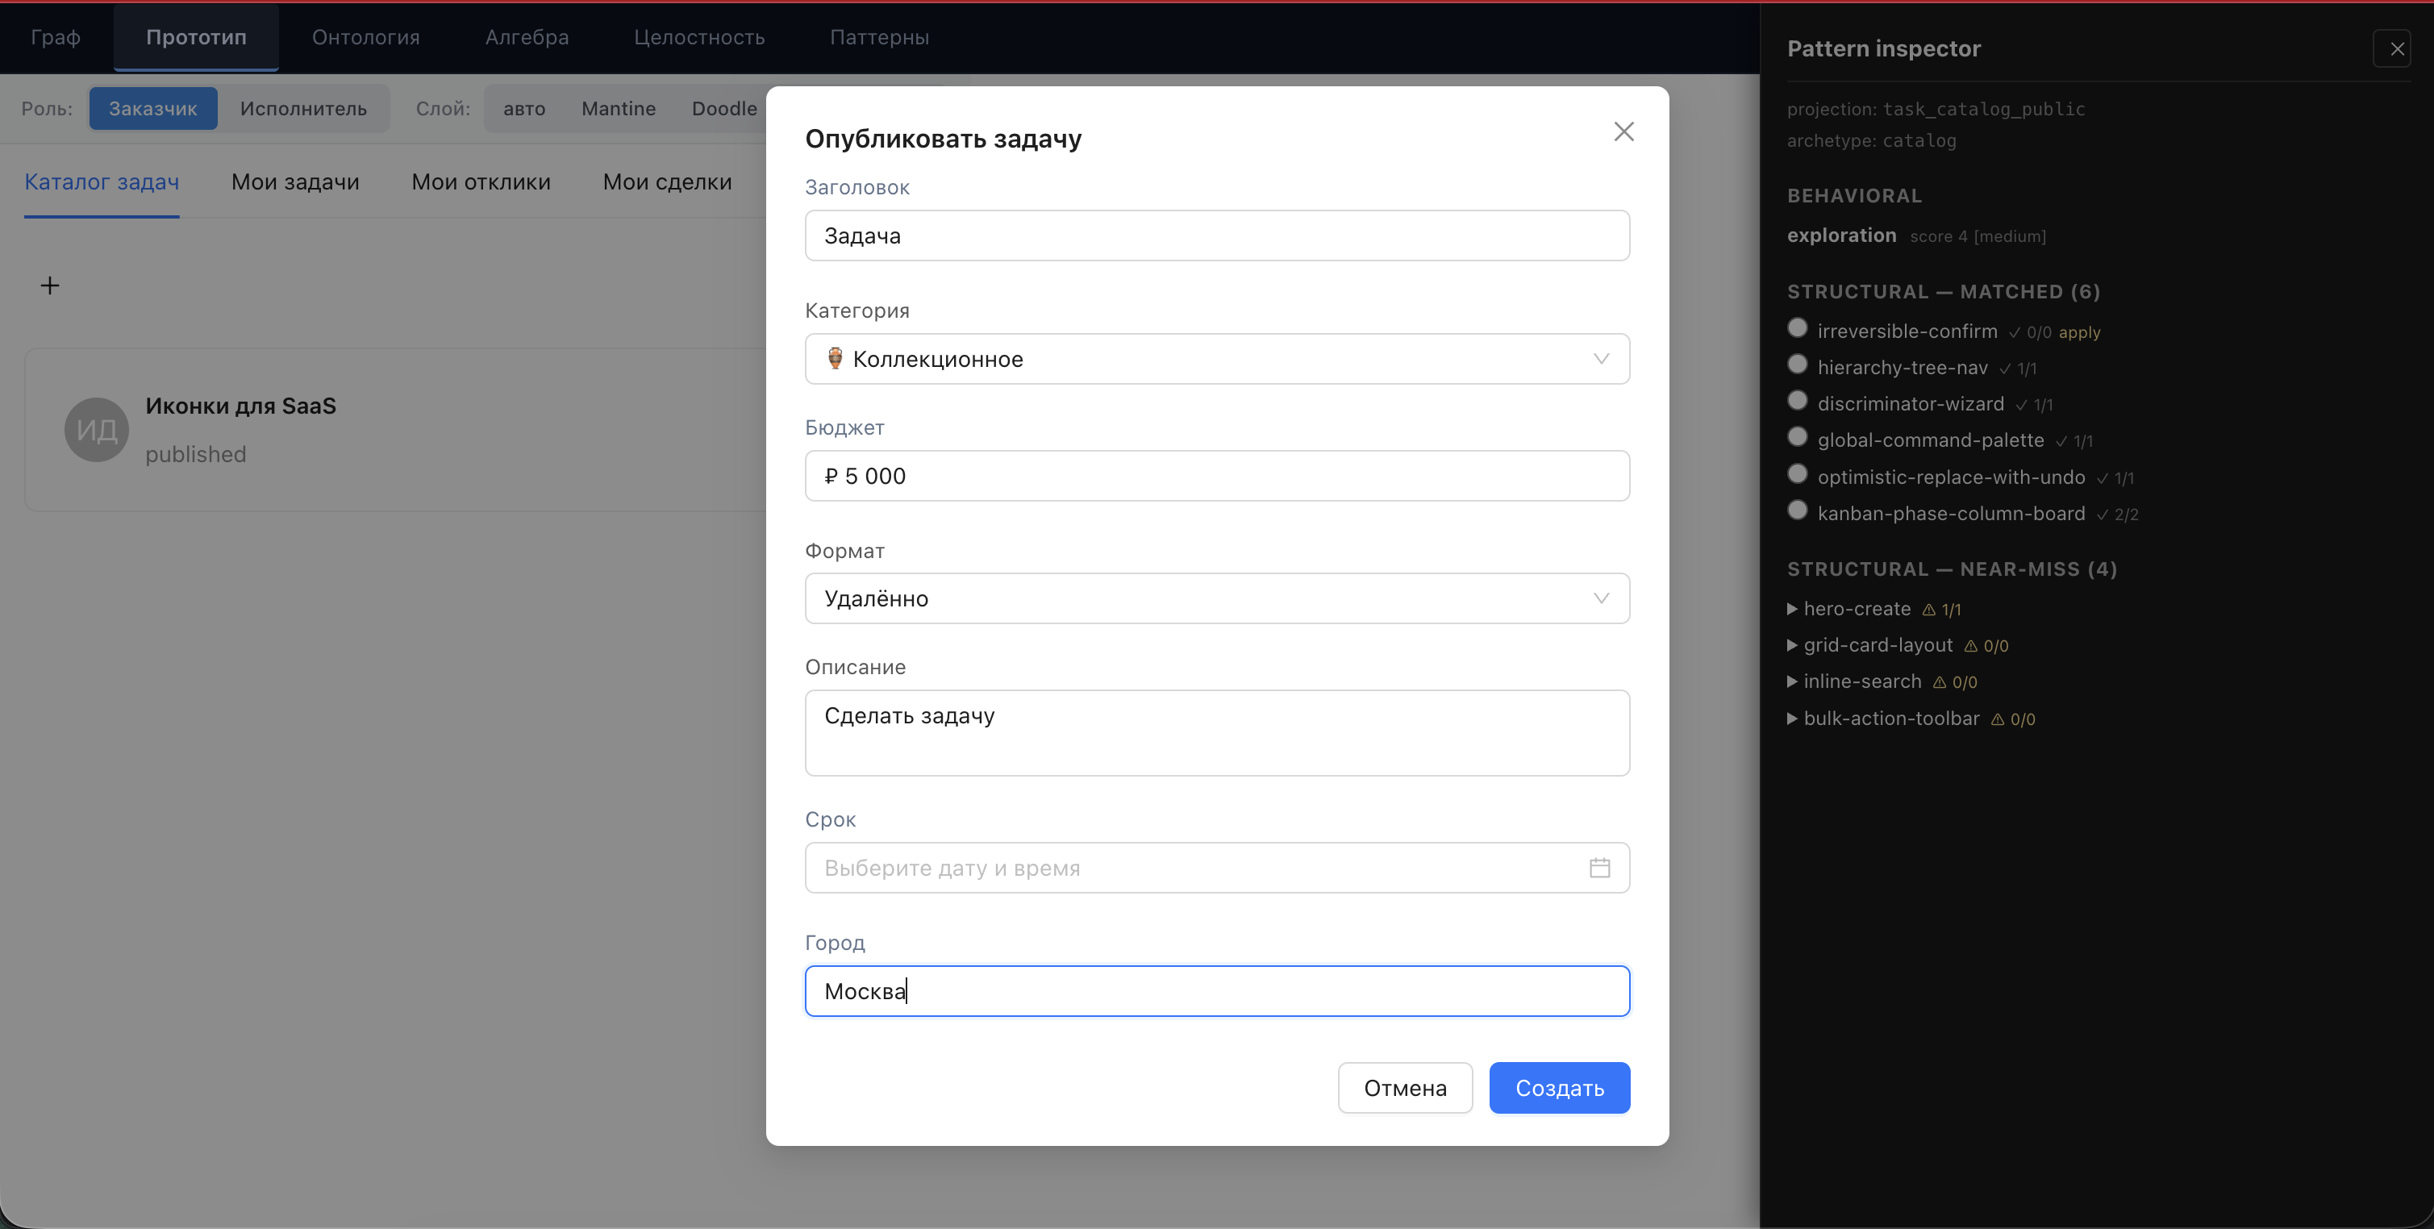Viewport: 2434px width, 1229px height.
Task: Click the plus icon to add task
Action: (x=50, y=285)
